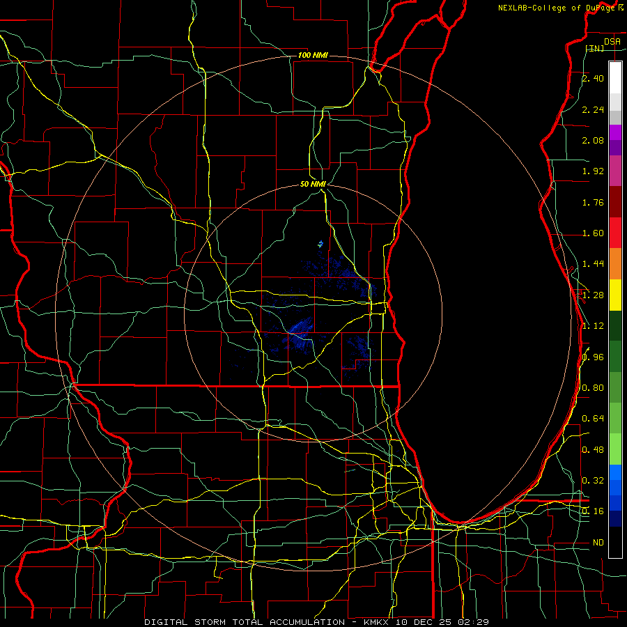627x627 pixels.
Task: Select the 0.64 legend value
Action: click(593, 418)
